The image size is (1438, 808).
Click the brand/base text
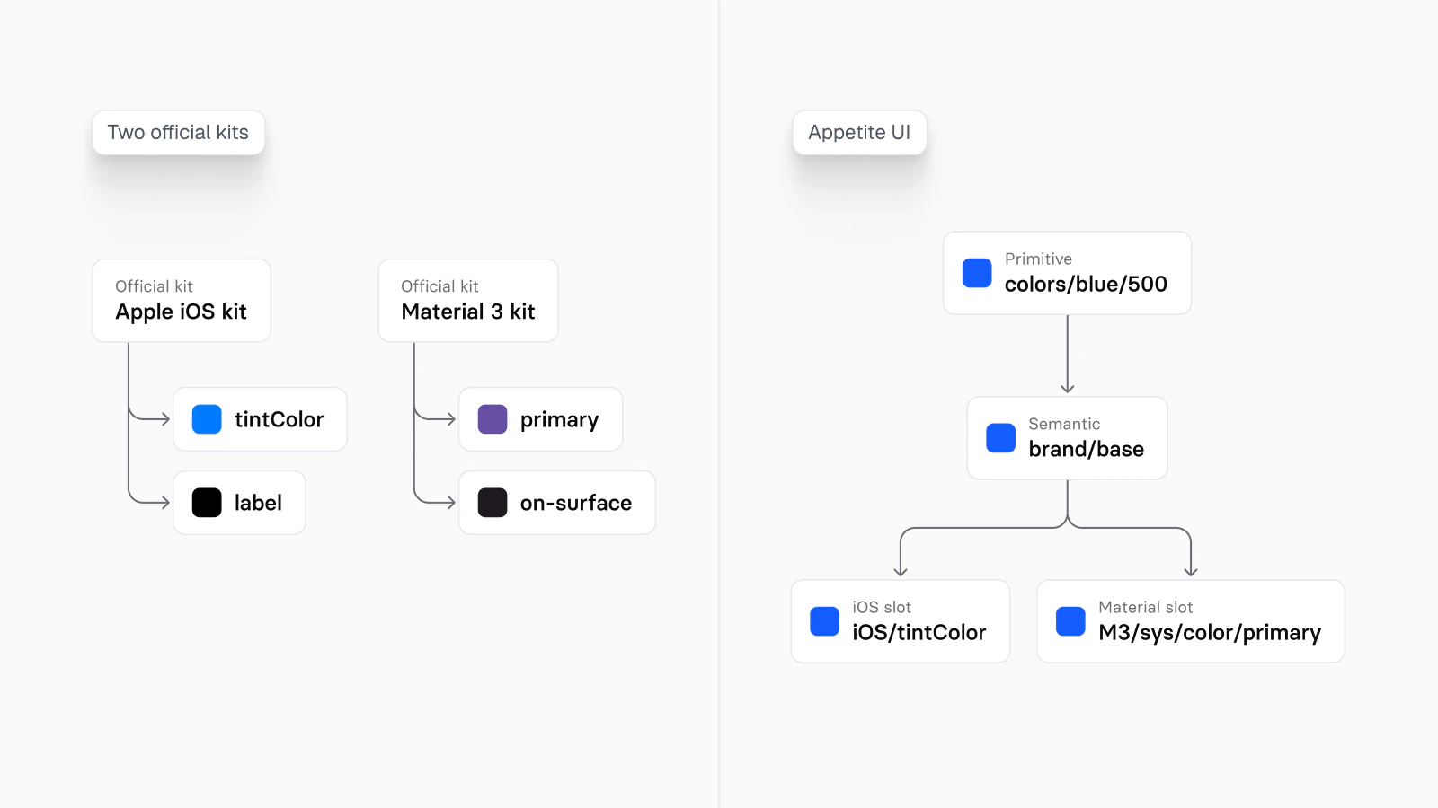[x=1086, y=449]
